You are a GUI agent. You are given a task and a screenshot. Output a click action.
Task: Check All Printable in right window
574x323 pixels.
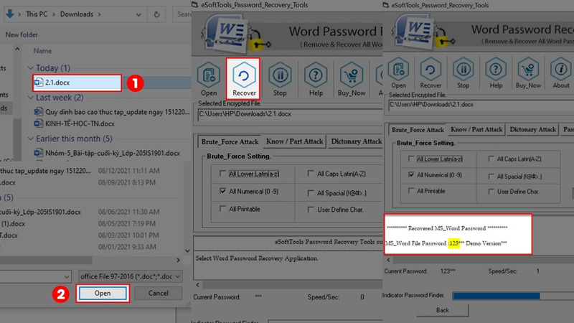click(x=411, y=191)
